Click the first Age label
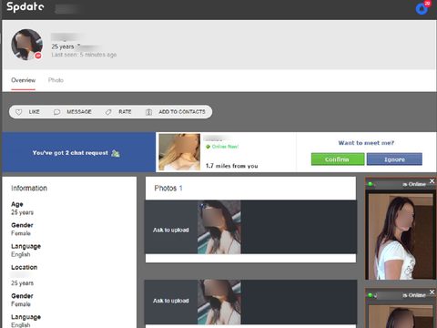Screen dimensions: 437x328 point(17,204)
